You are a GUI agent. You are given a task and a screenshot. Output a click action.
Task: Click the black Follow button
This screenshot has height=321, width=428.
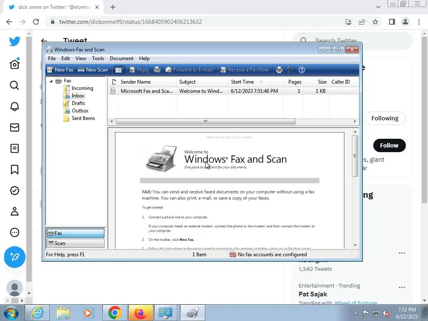click(389, 145)
